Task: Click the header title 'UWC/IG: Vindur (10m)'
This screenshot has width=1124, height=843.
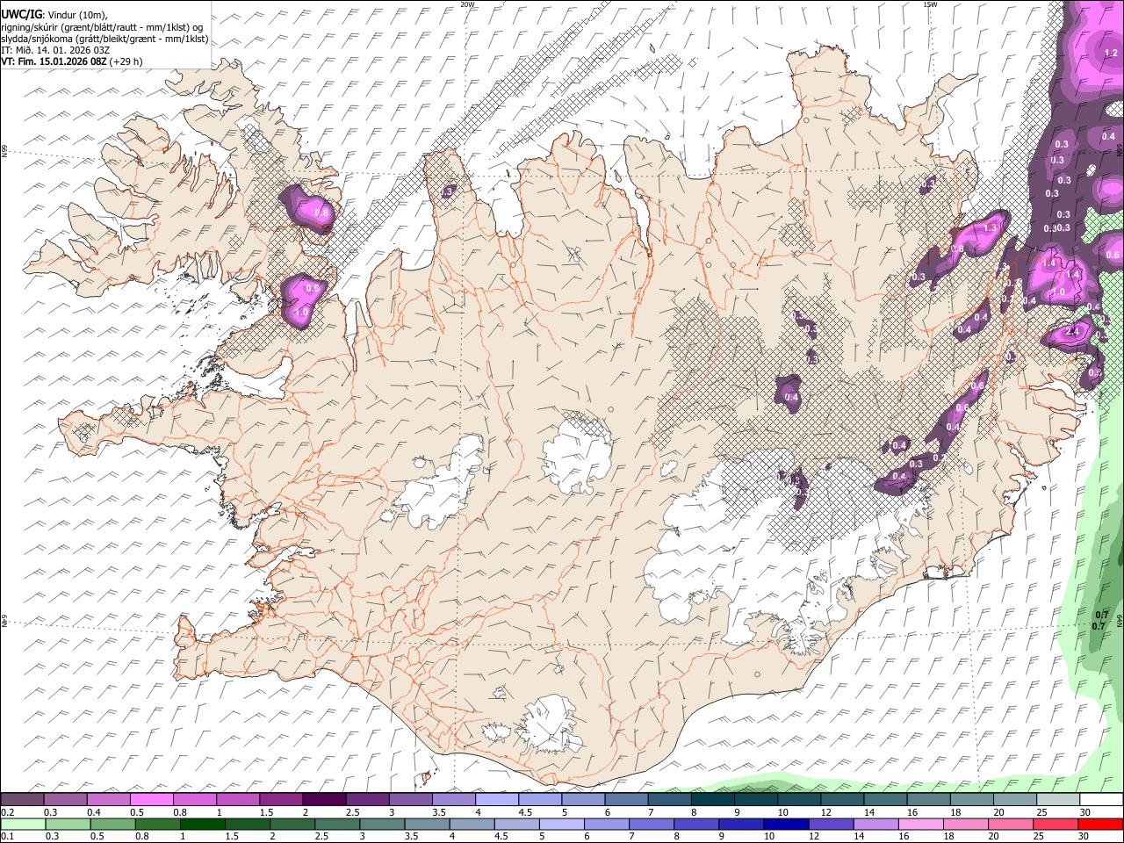Action: pyautogui.click(x=54, y=14)
